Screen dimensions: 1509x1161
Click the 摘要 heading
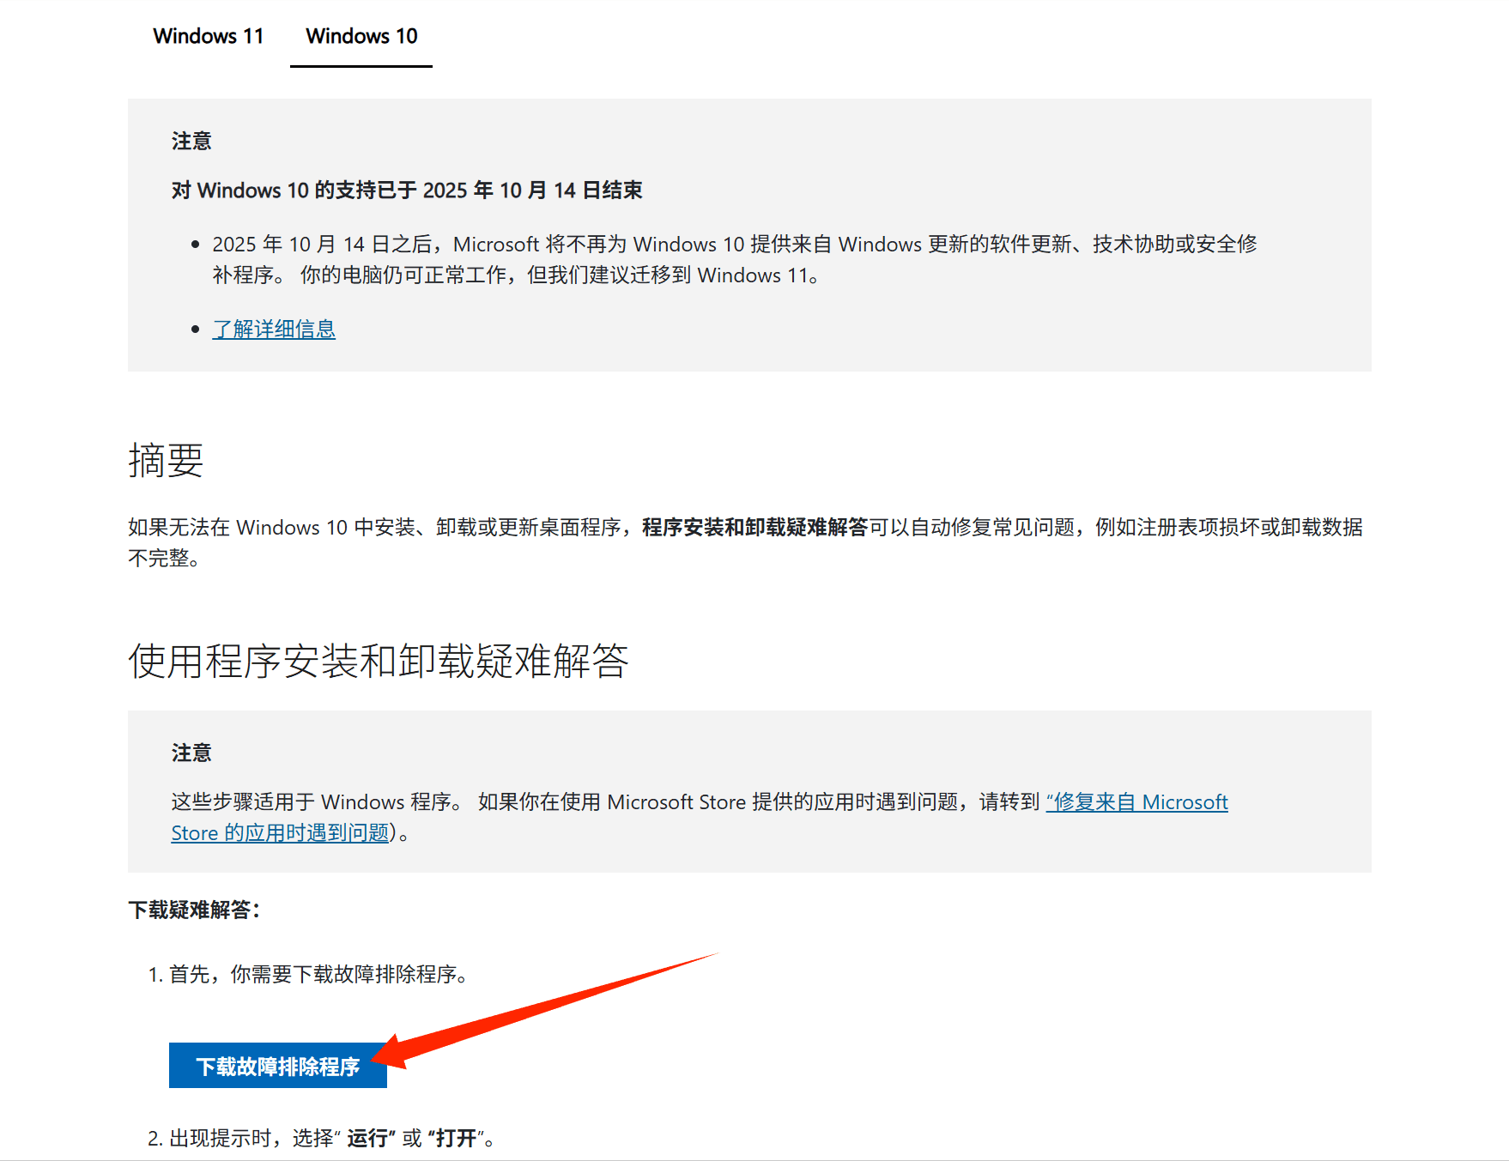[x=166, y=460]
